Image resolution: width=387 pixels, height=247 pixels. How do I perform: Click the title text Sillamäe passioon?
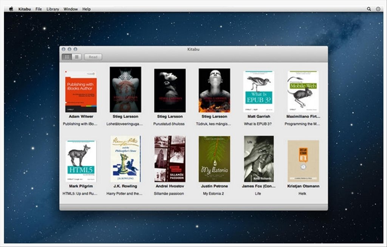click(169, 194)
